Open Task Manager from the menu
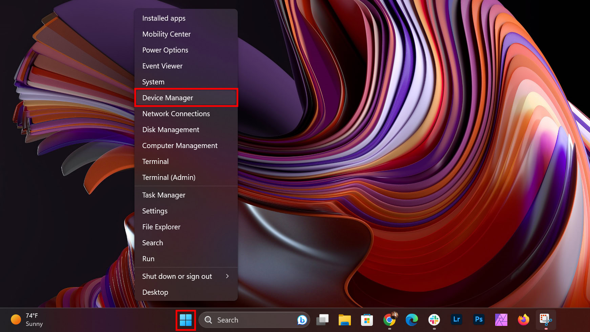This screenshot has height=332, width=590. click(x=164, y=195)
